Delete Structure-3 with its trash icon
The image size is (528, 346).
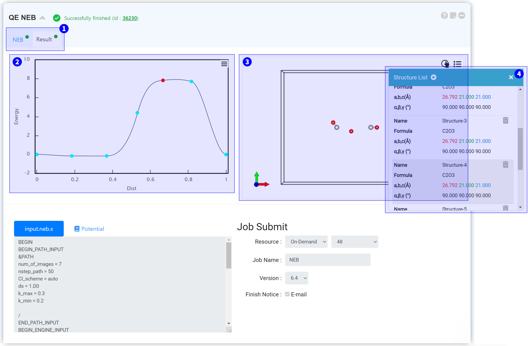point(505,121)
